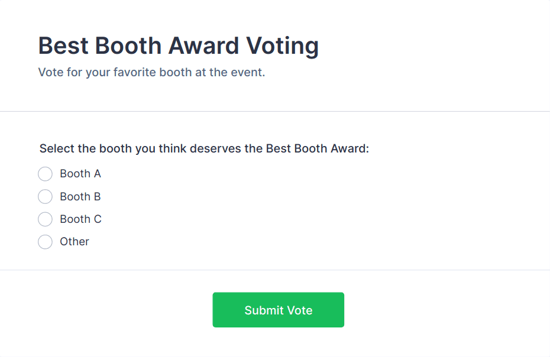Vote for Booth A as best booth

(x=45, y=174)
